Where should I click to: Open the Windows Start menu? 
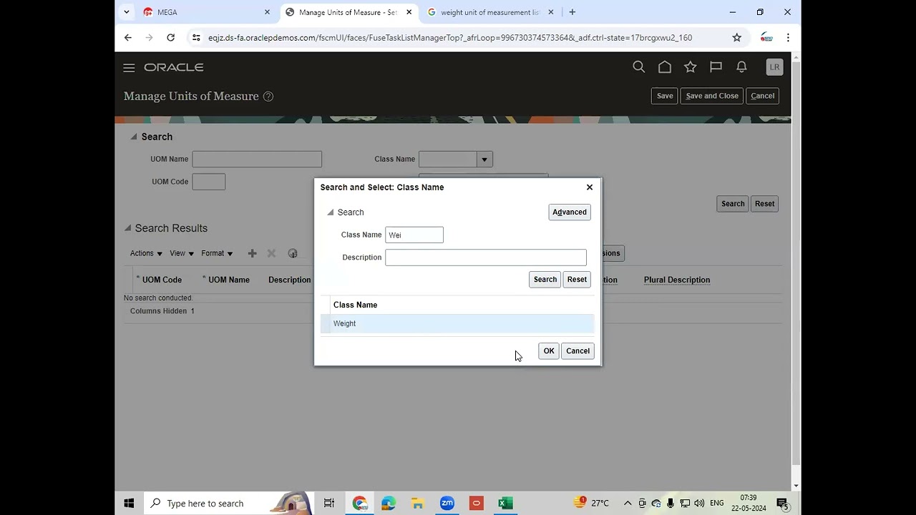pyautogui.click(x=129, y=504)
